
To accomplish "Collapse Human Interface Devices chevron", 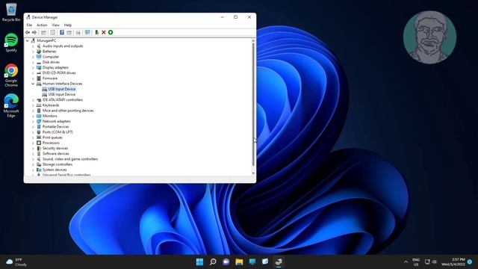I will [x=33, y=84].
